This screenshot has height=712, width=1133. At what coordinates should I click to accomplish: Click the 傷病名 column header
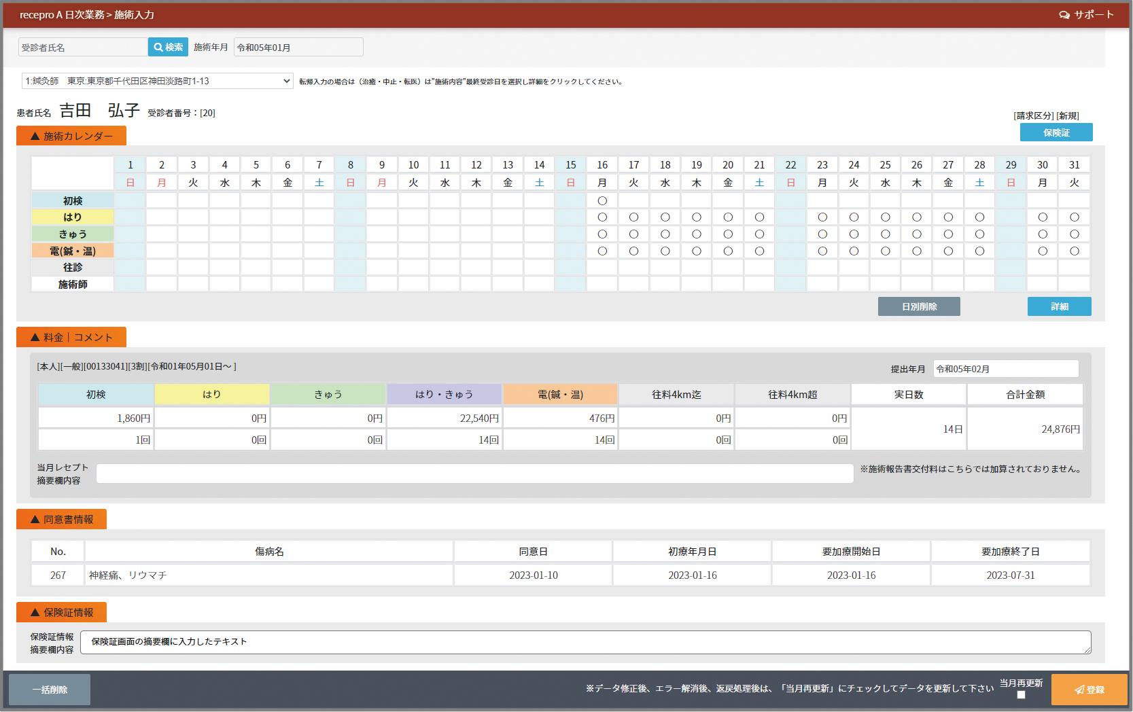pyautogui.click(x=269, y=551)
